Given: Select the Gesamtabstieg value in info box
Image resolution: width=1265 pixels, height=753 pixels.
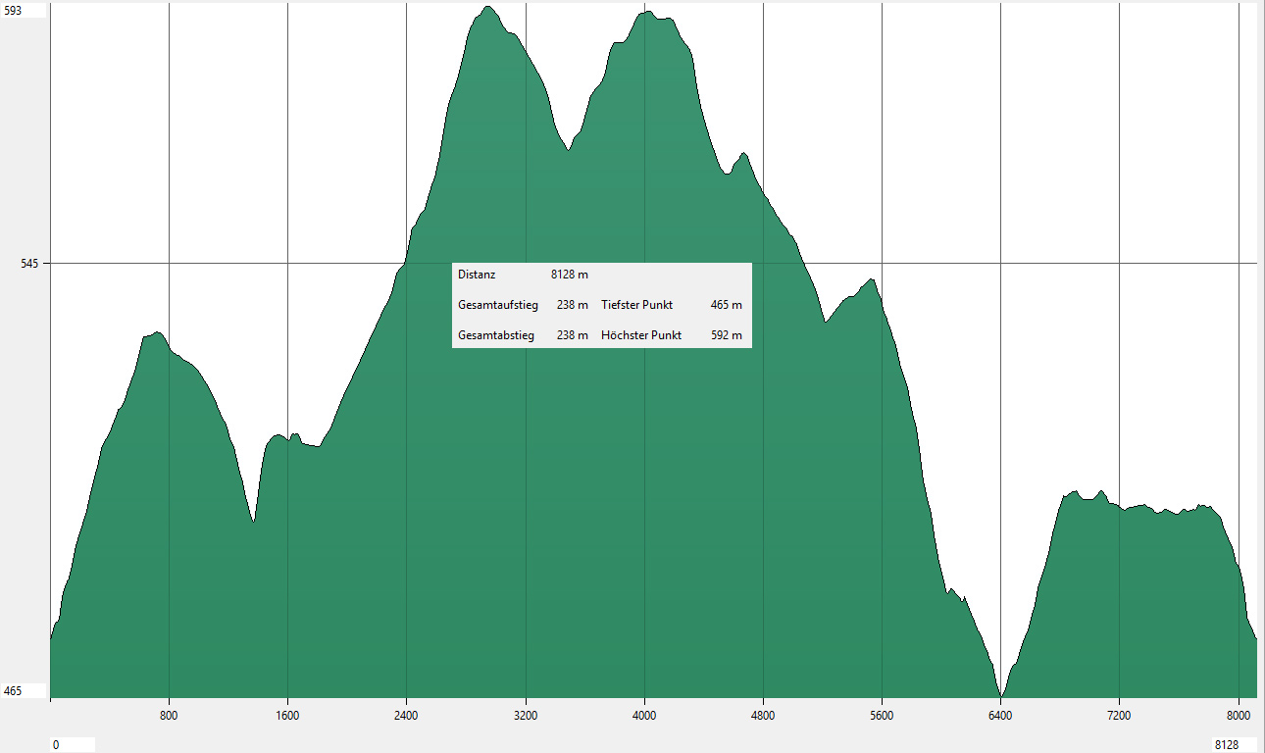Looking at the screenshot, I should coord(572,335).
